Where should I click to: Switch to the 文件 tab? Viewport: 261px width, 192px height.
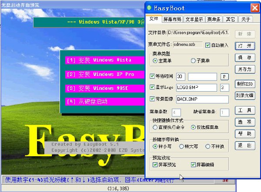(x=154, y=18)
